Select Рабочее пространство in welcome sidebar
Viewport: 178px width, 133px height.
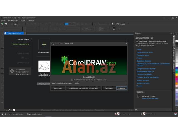pyautogui.click(x=20, y=44)
